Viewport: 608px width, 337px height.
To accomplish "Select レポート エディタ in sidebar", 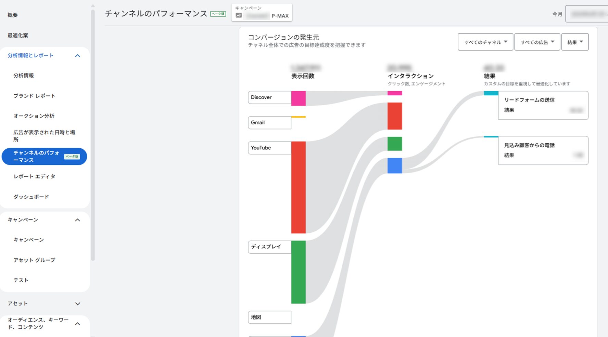I will click(34, 176).
